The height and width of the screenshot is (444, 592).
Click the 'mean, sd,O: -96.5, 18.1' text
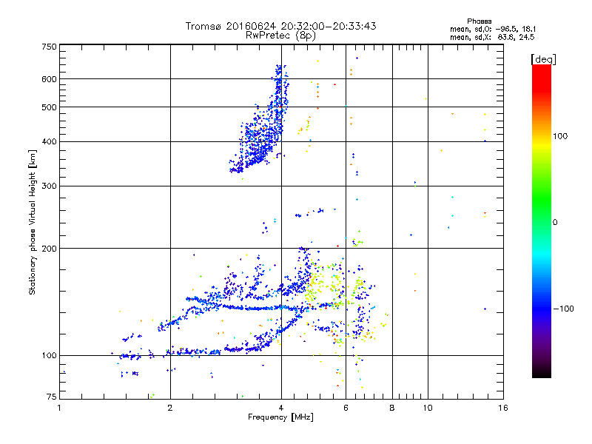click(492, 29)
